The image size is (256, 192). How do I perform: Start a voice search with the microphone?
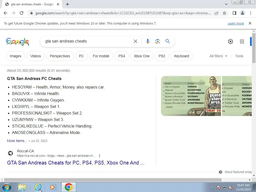147,41
